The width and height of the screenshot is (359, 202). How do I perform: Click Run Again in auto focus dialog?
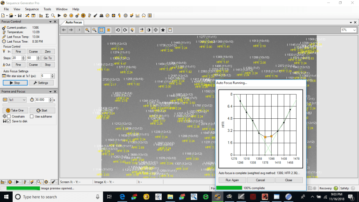point(232,180)
